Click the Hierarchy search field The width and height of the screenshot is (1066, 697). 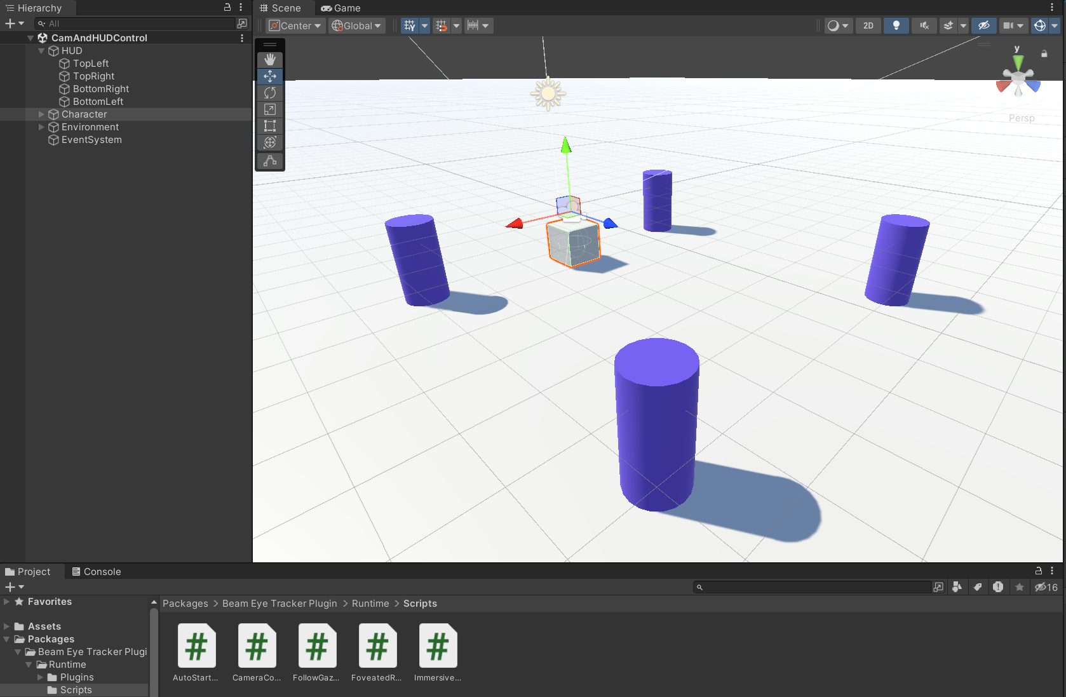135,24
